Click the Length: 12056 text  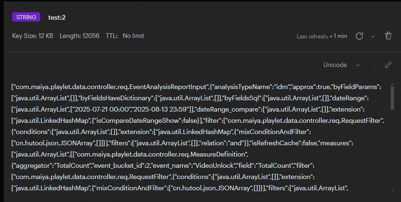tap(80, 36)
